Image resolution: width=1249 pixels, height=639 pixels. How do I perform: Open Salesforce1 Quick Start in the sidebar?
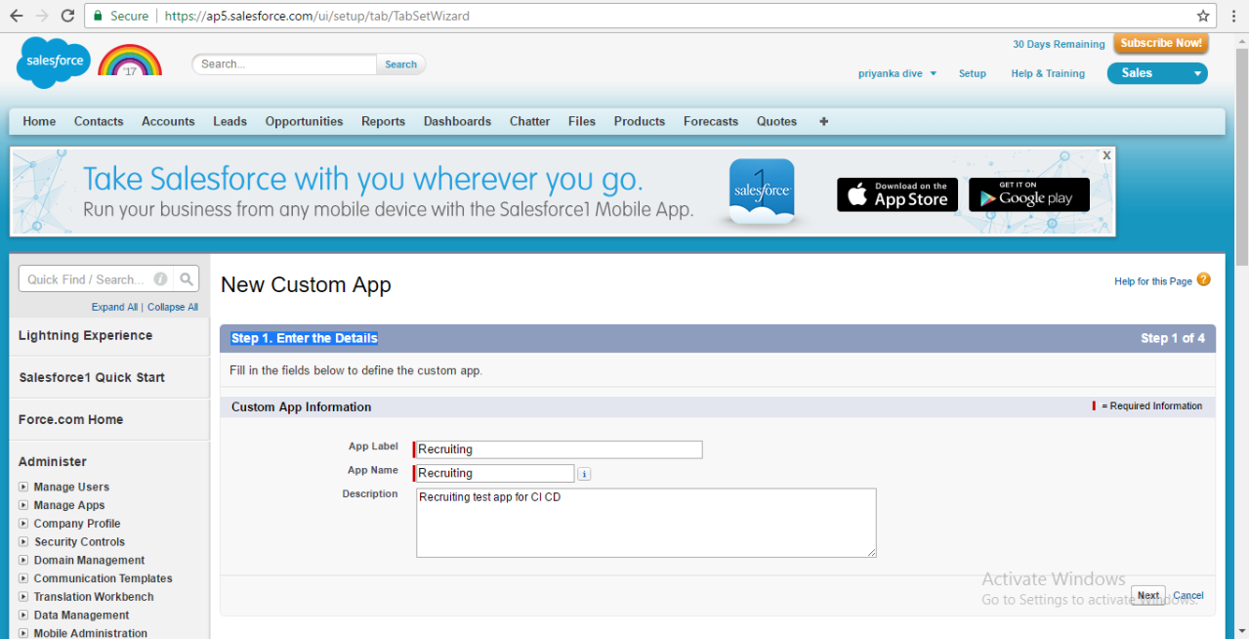pyautogui.click(x=92, y=377)
